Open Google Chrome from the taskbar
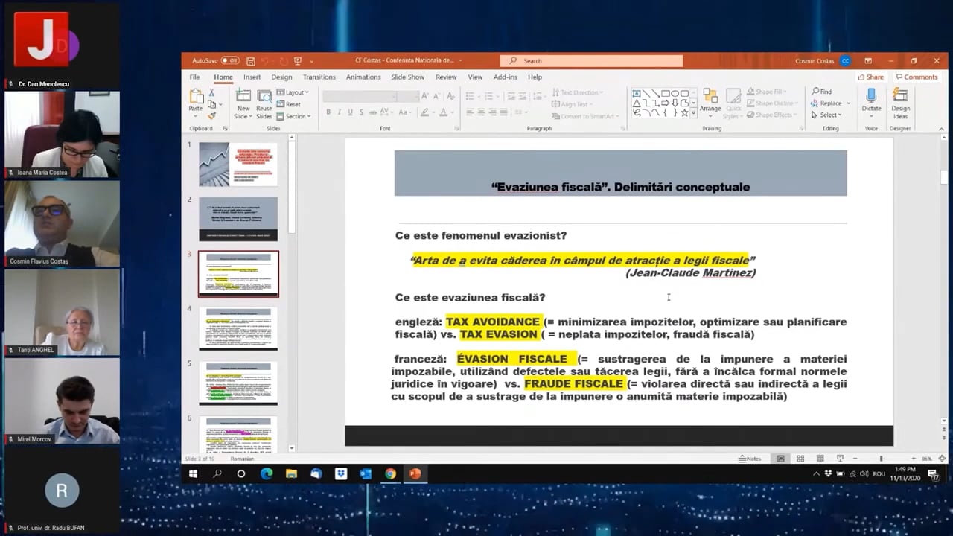The width and height of the screenshot is (953, 536). pyautogui.click(x=390, y=474)
